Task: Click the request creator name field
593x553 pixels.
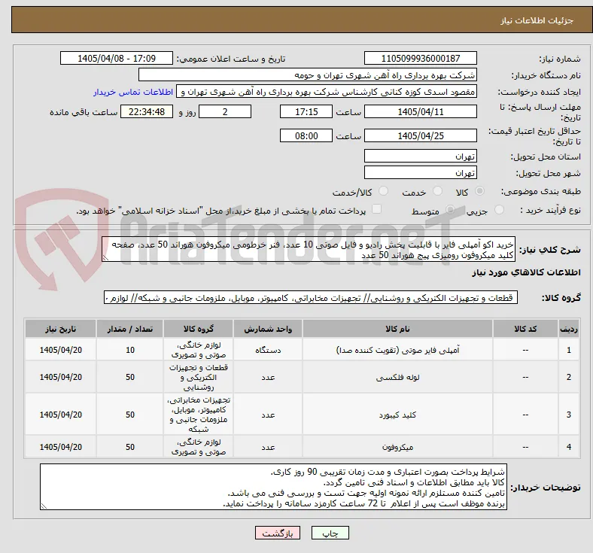Action: [x=327, y=92]
